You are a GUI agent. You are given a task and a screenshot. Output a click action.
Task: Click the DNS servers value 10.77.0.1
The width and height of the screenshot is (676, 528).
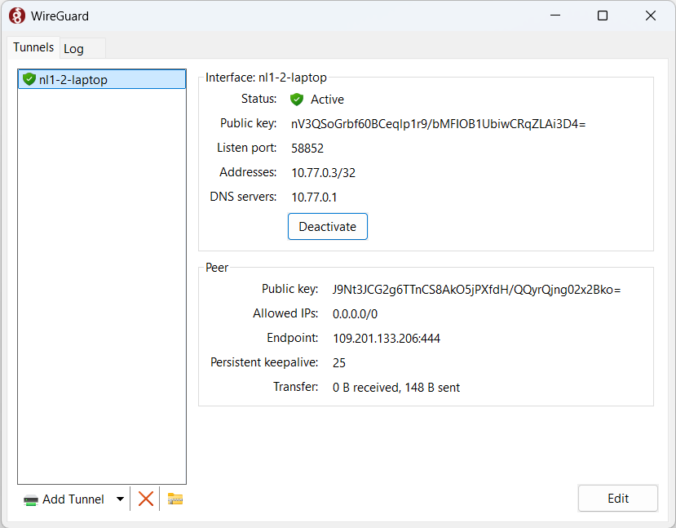click(314, 197)
